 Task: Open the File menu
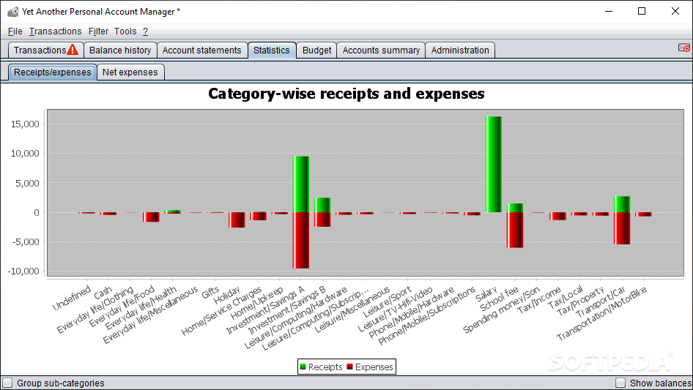point(15,31)
